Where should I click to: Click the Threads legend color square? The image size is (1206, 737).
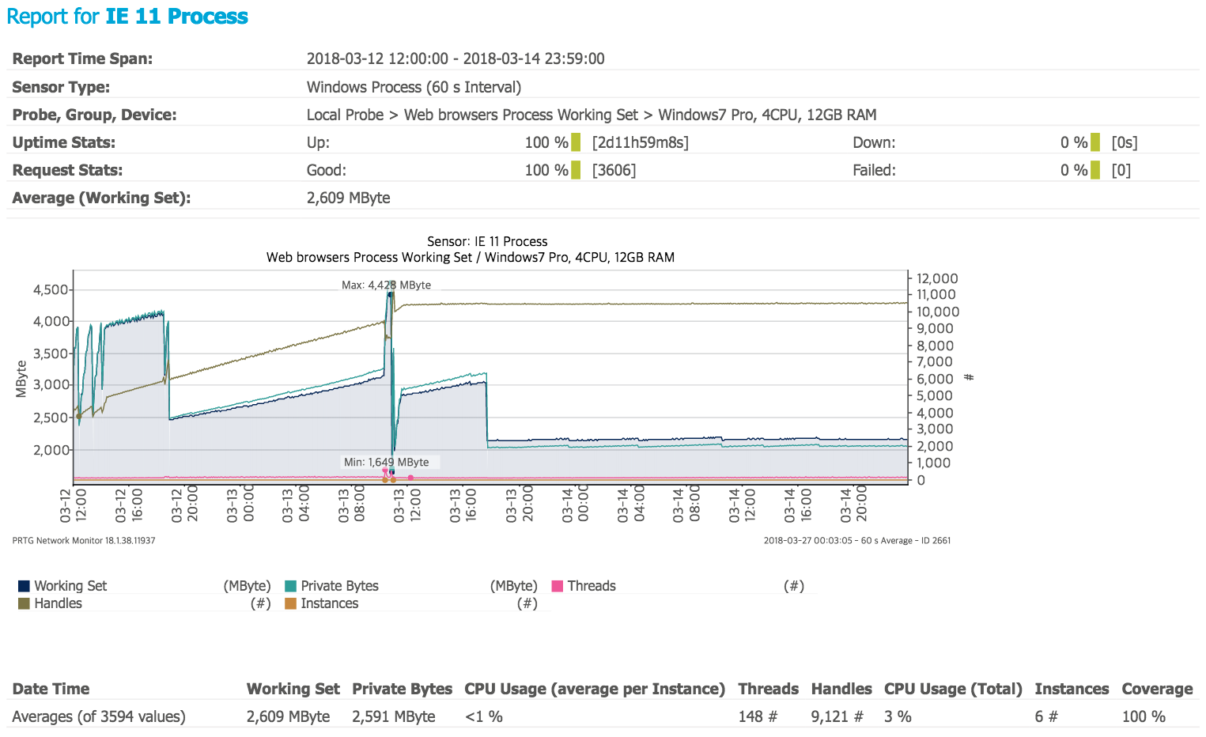[x=559, y=585]
